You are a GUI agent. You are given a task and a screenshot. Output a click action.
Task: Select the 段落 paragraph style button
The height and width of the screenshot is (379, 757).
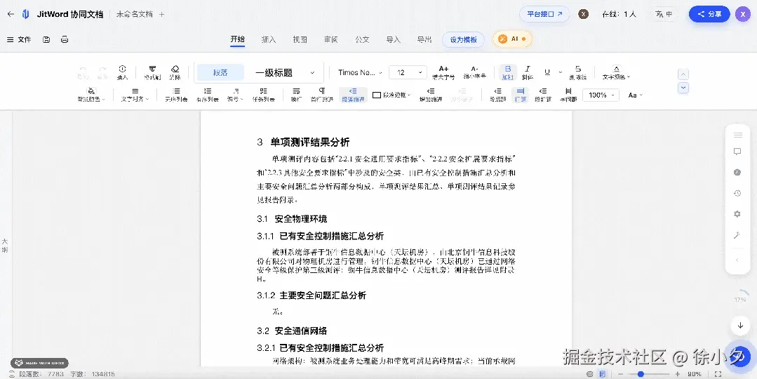(220, 72)
